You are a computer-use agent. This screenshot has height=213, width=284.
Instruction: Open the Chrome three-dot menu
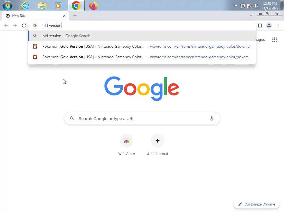click(x=278, y=26)
